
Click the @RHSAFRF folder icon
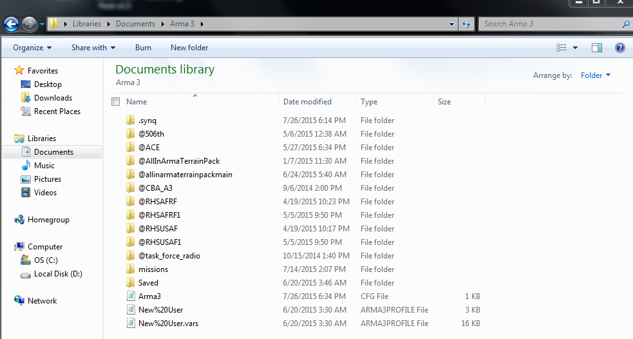tap(130, 202)
